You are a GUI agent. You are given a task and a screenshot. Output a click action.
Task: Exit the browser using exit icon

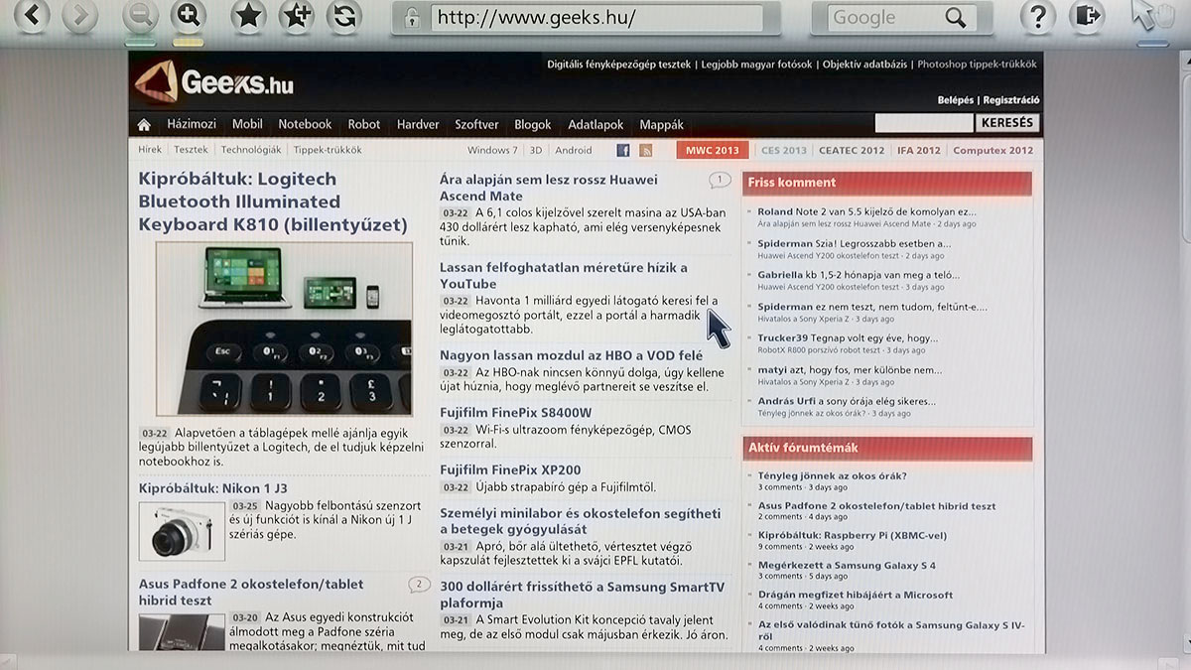point(1087,15)
